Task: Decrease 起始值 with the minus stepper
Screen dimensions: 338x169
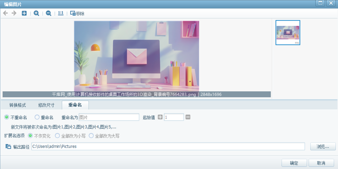Action: [188, 117]
